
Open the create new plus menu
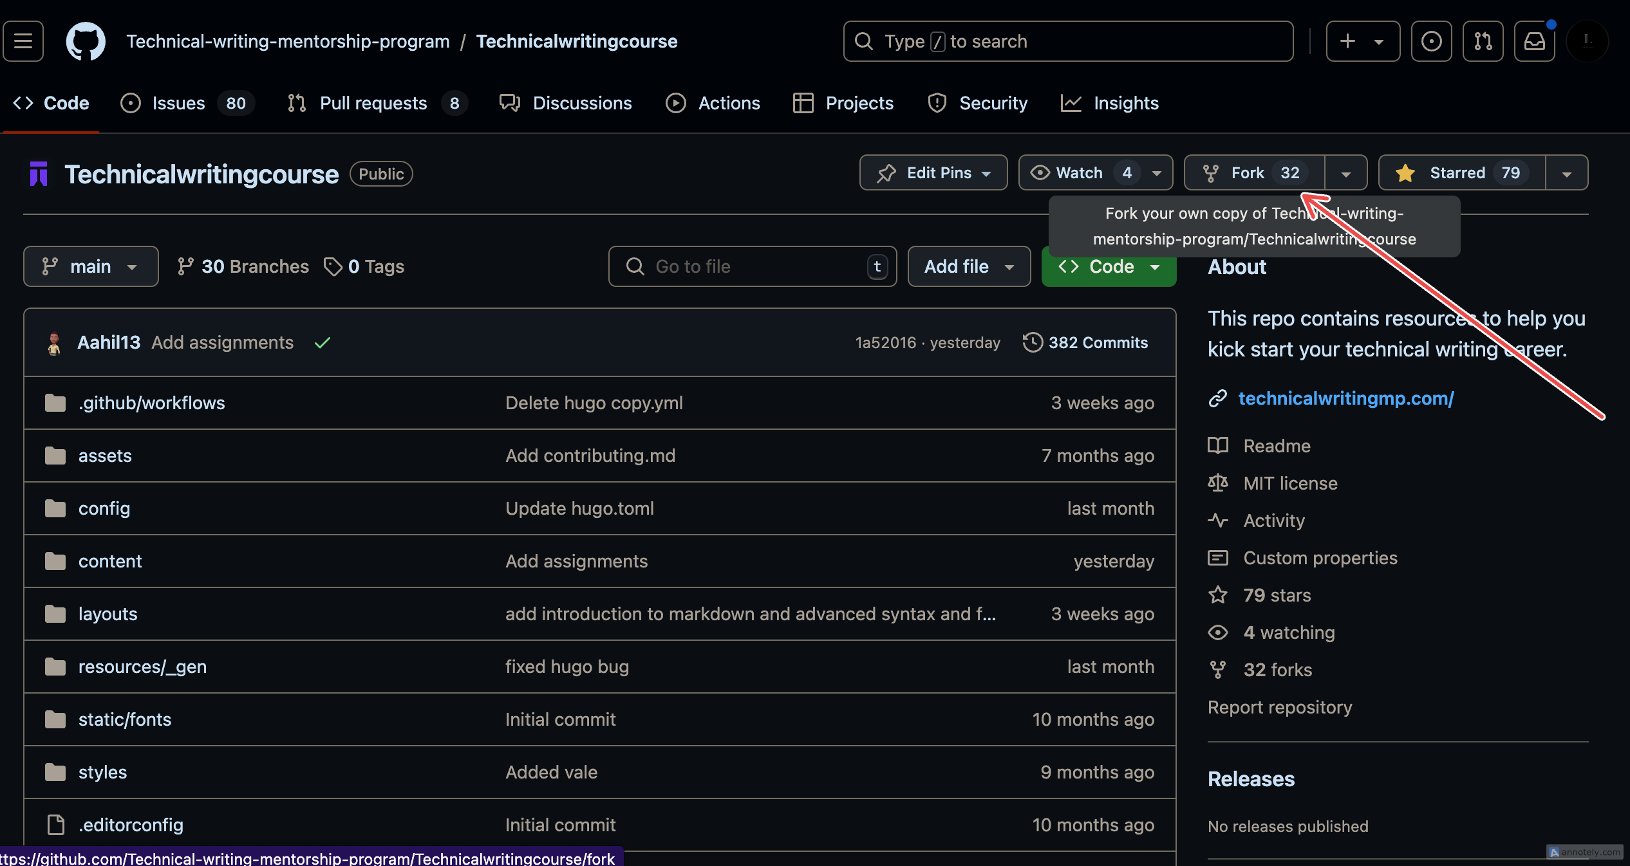1363,41
